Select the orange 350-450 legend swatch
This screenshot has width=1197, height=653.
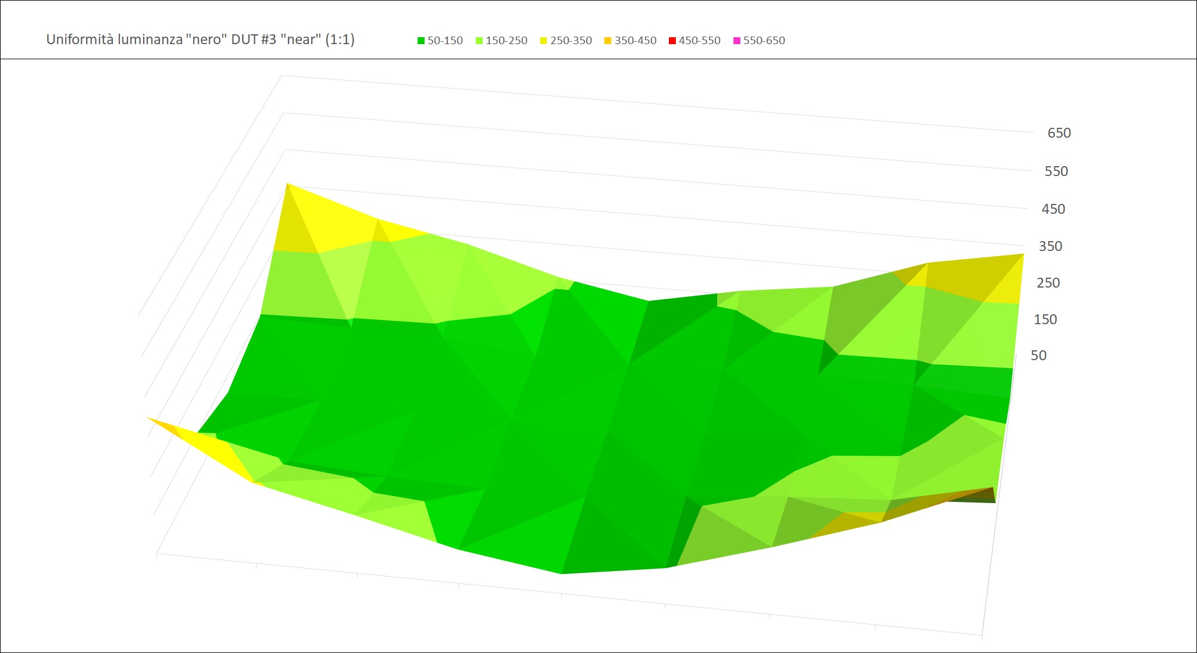[x=608, y=41]
